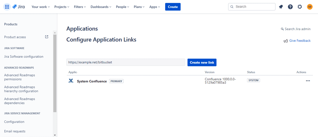Open the help question mark icon

click(x=290, y=7)
